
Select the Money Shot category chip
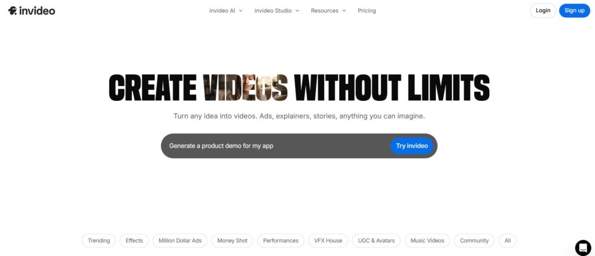232,240
